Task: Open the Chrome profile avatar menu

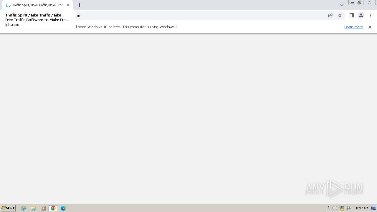Action: (361, 15)
